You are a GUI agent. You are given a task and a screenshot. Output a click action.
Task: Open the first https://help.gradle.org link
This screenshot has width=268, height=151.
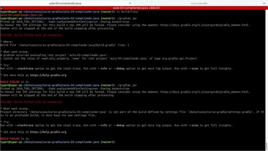[x=48, y=75]
